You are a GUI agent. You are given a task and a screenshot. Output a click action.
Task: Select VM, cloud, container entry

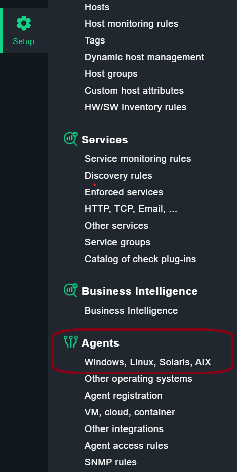[x=130, y=412]
